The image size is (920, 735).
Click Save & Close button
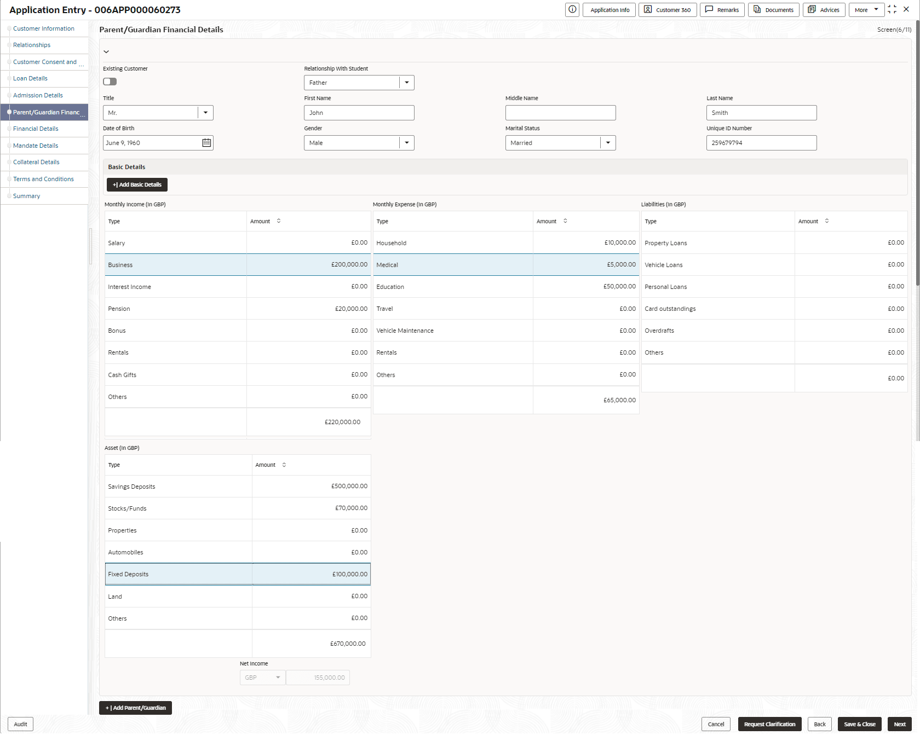click(860, 724)
